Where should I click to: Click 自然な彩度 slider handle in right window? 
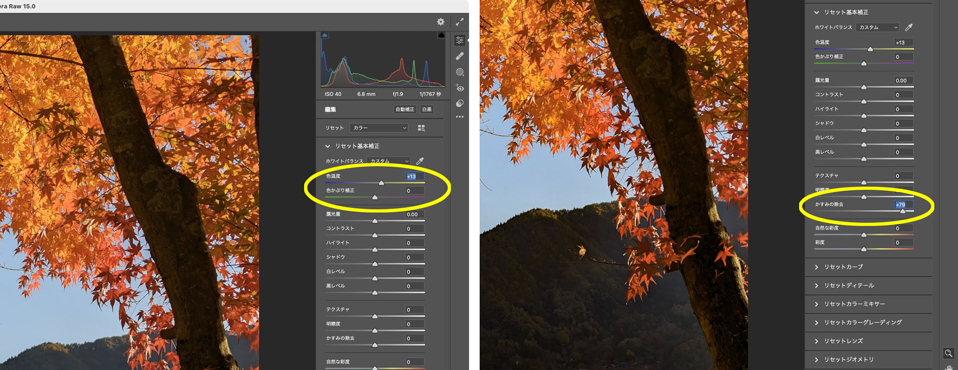[x=864, y=235]
